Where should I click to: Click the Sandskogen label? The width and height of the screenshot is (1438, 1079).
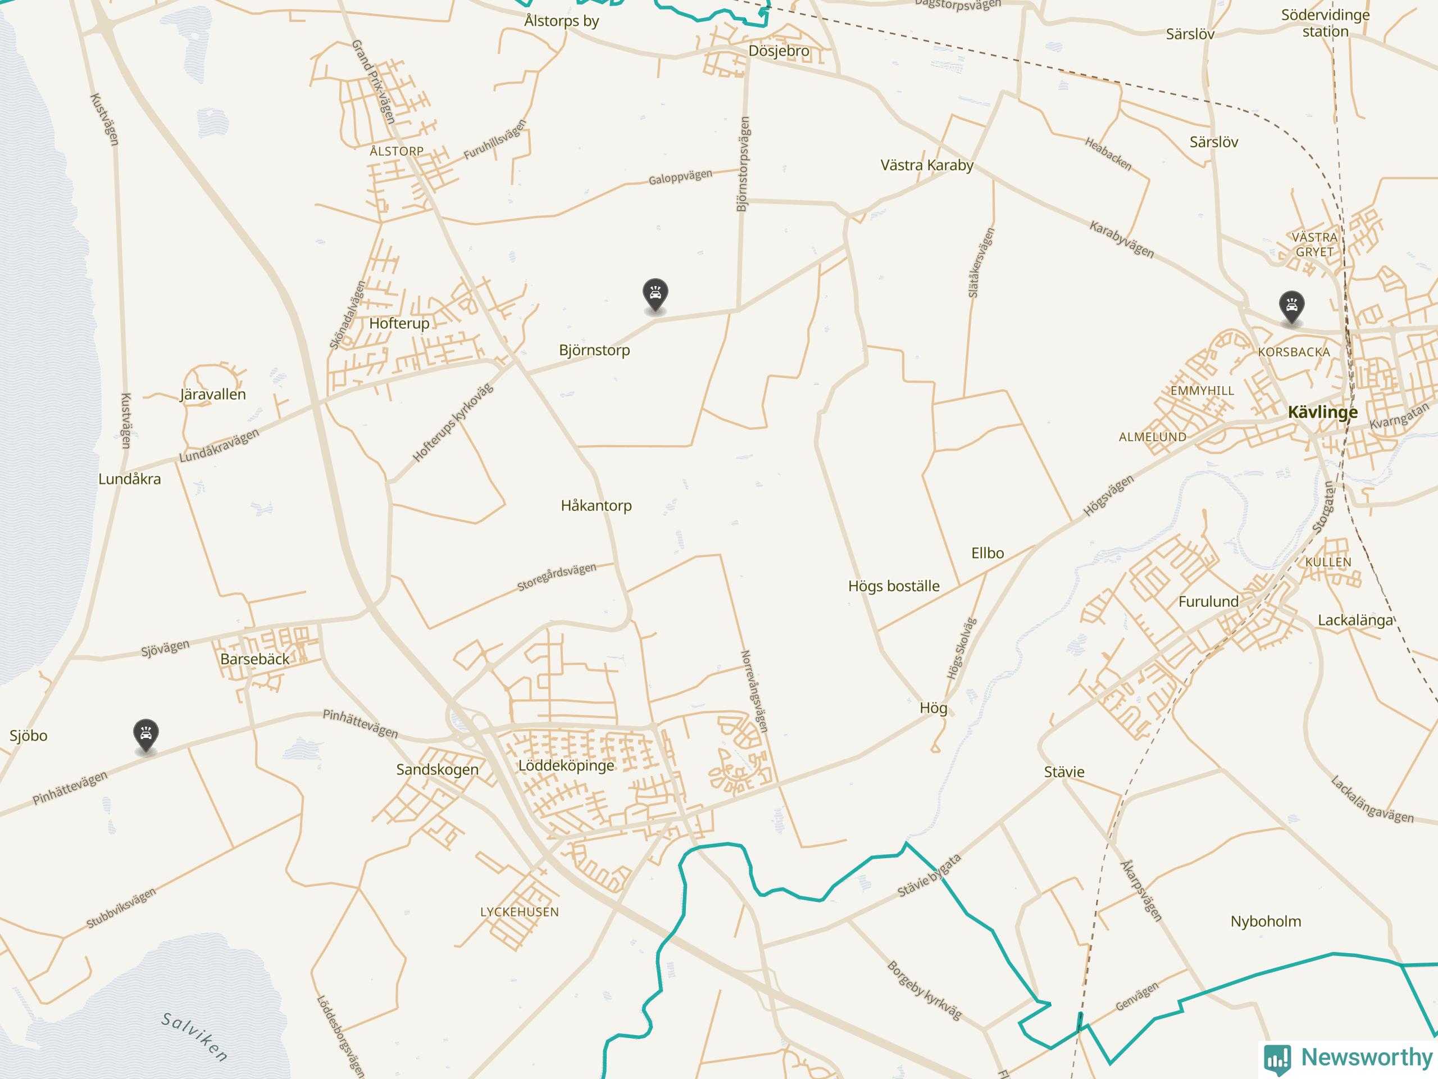(x=438, y=769)
